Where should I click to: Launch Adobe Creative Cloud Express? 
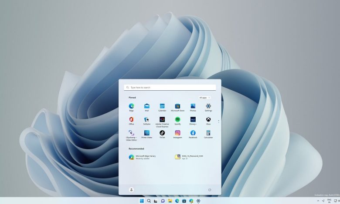pos(162,122)
